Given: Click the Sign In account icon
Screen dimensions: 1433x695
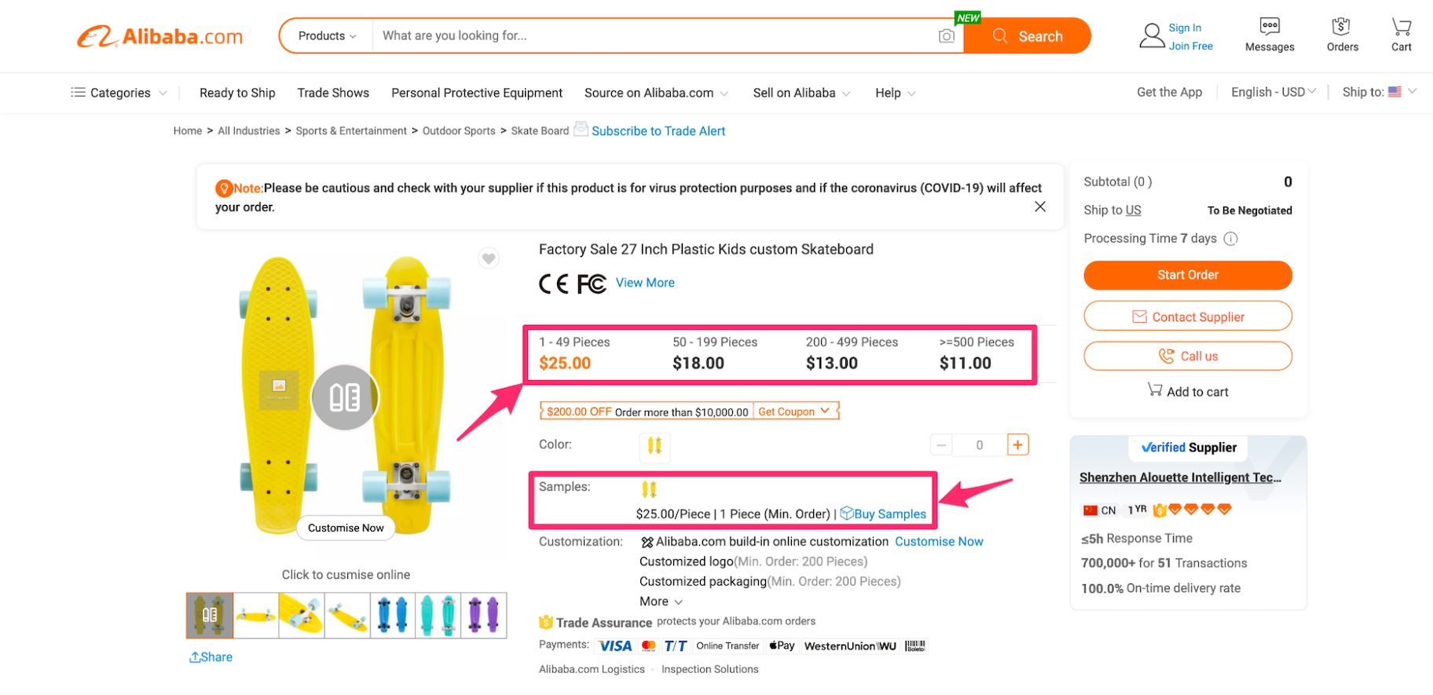Looking at the screenshot, I should [x=1152, y=33].
